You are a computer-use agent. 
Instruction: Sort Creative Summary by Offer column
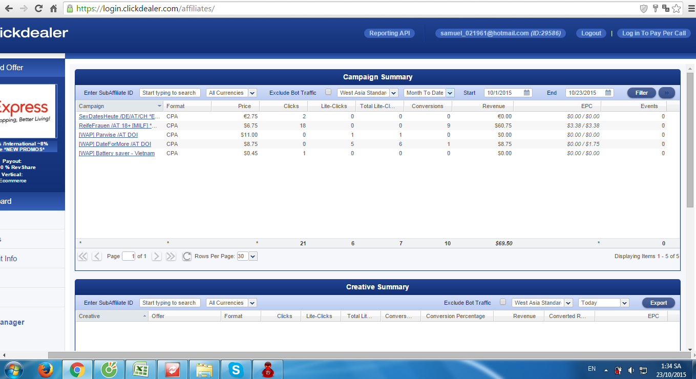click(184, 316)
